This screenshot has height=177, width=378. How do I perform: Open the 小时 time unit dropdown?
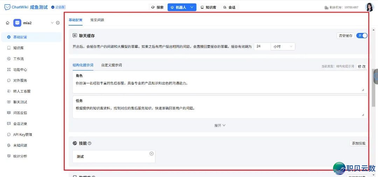(x=283, y=46)
